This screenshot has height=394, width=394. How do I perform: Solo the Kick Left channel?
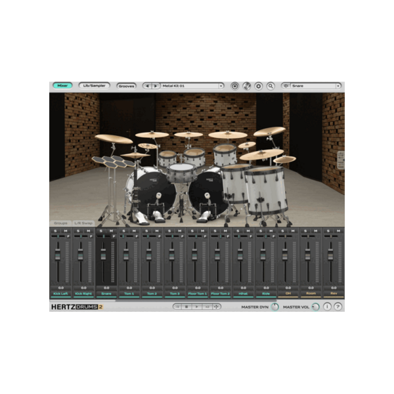click(55, 231)
